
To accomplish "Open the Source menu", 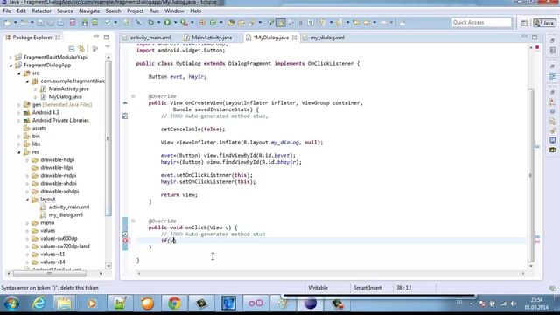I will pos(65,11).
